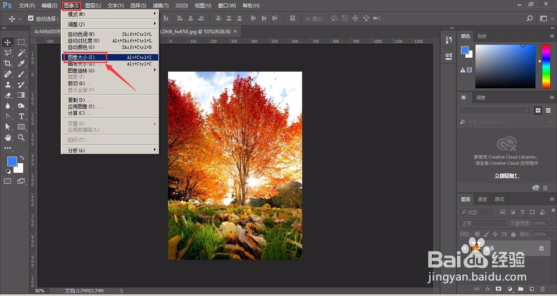Select the Blur tool
The width and height of the screenshot is (557, 296).
click(x=7, y=106)
